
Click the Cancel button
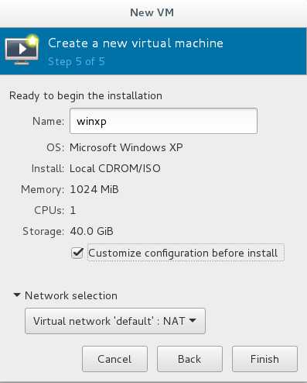point(114,359)
